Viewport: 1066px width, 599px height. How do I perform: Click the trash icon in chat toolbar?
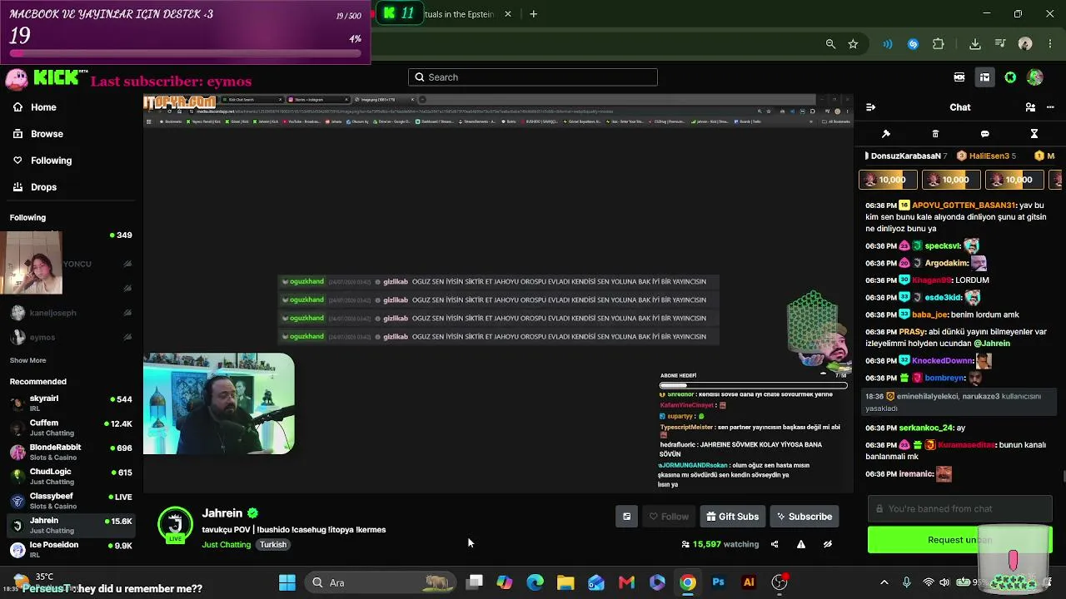(x=935, y=134)
